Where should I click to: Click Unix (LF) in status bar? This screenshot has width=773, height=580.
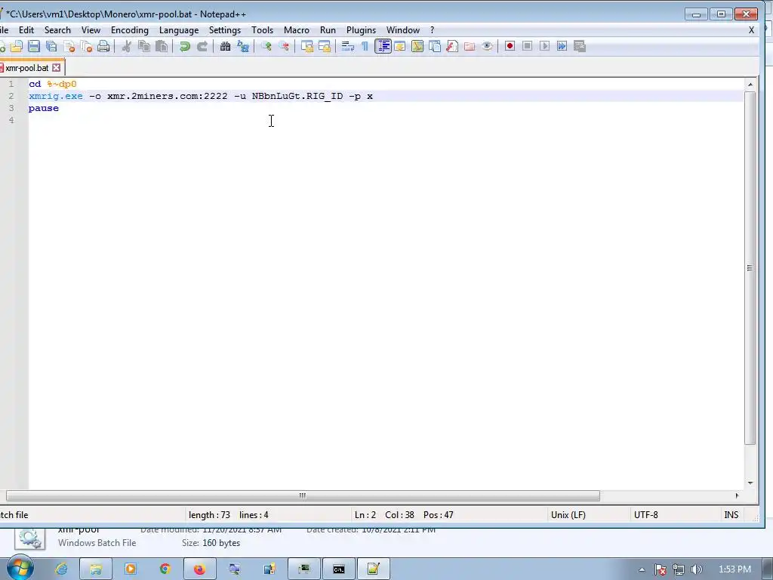[x=568, y=515]
